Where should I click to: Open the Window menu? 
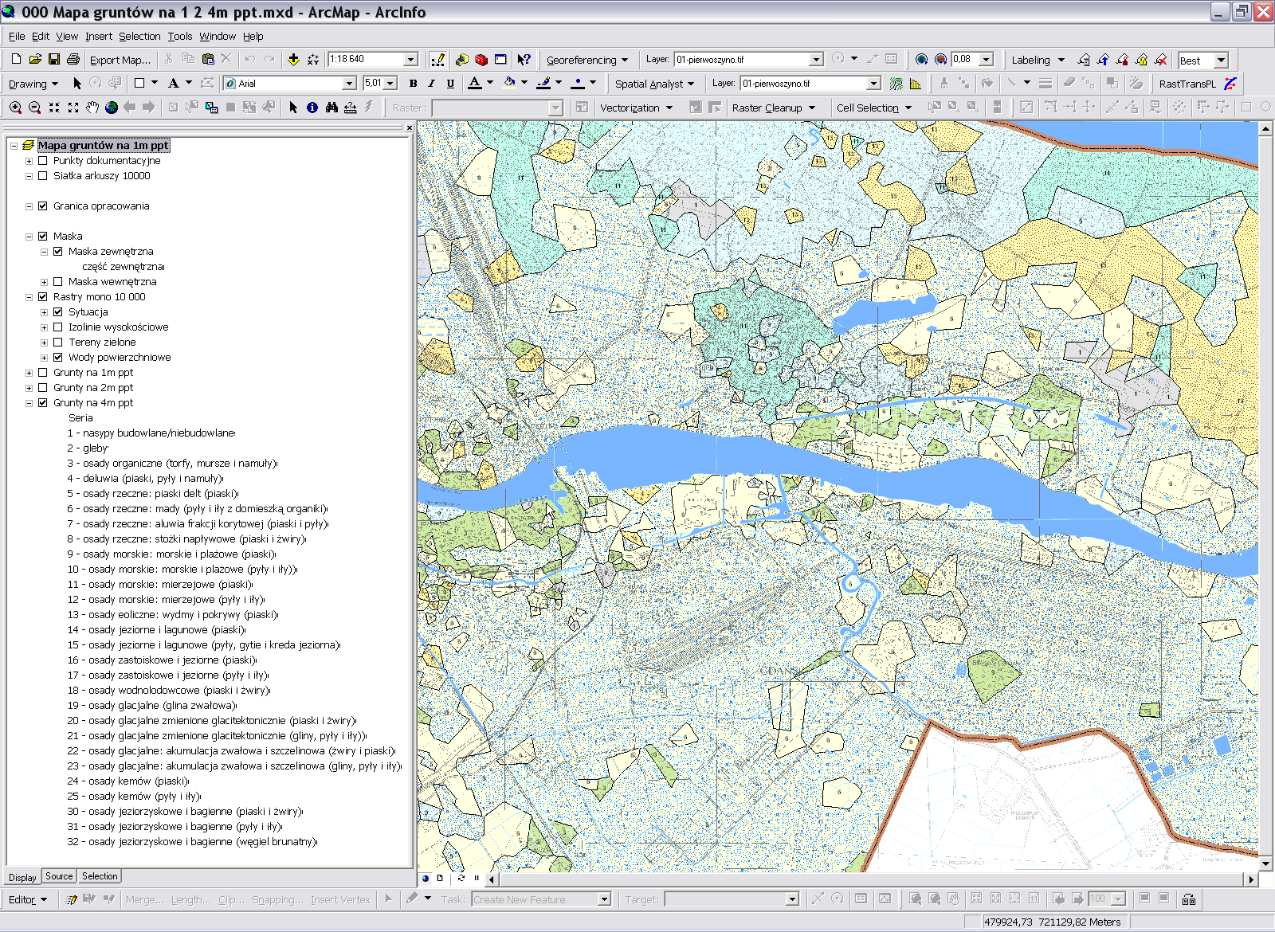click(218, 37)
